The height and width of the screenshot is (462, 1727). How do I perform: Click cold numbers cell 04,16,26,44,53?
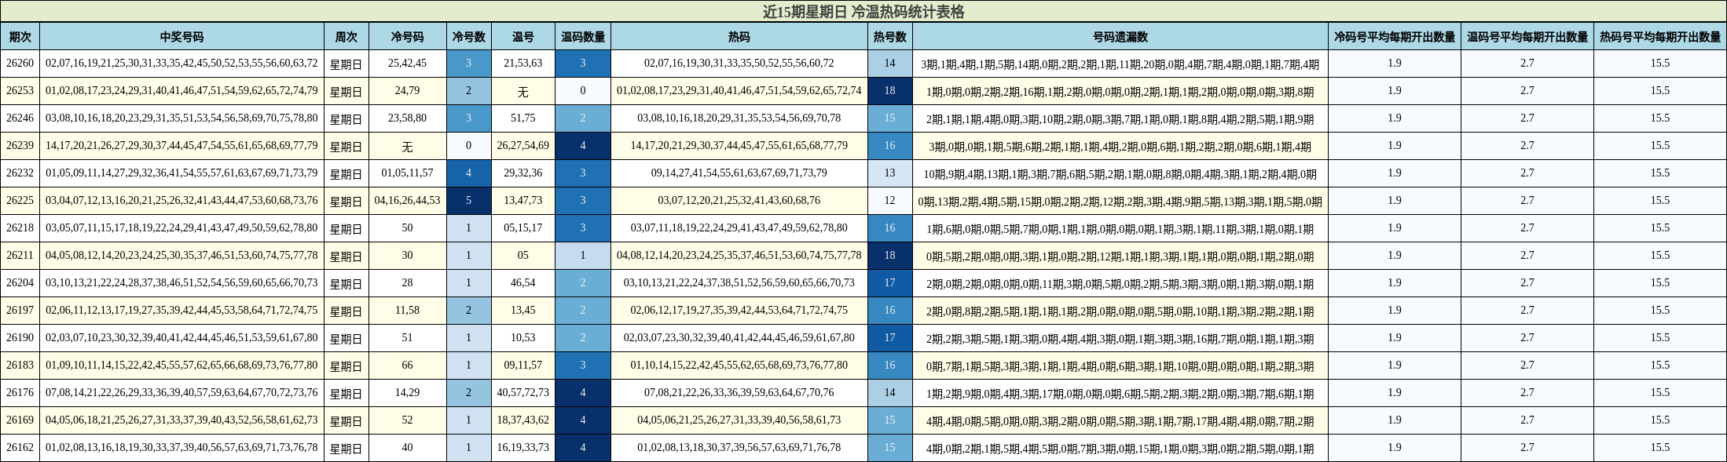(407, 201)
